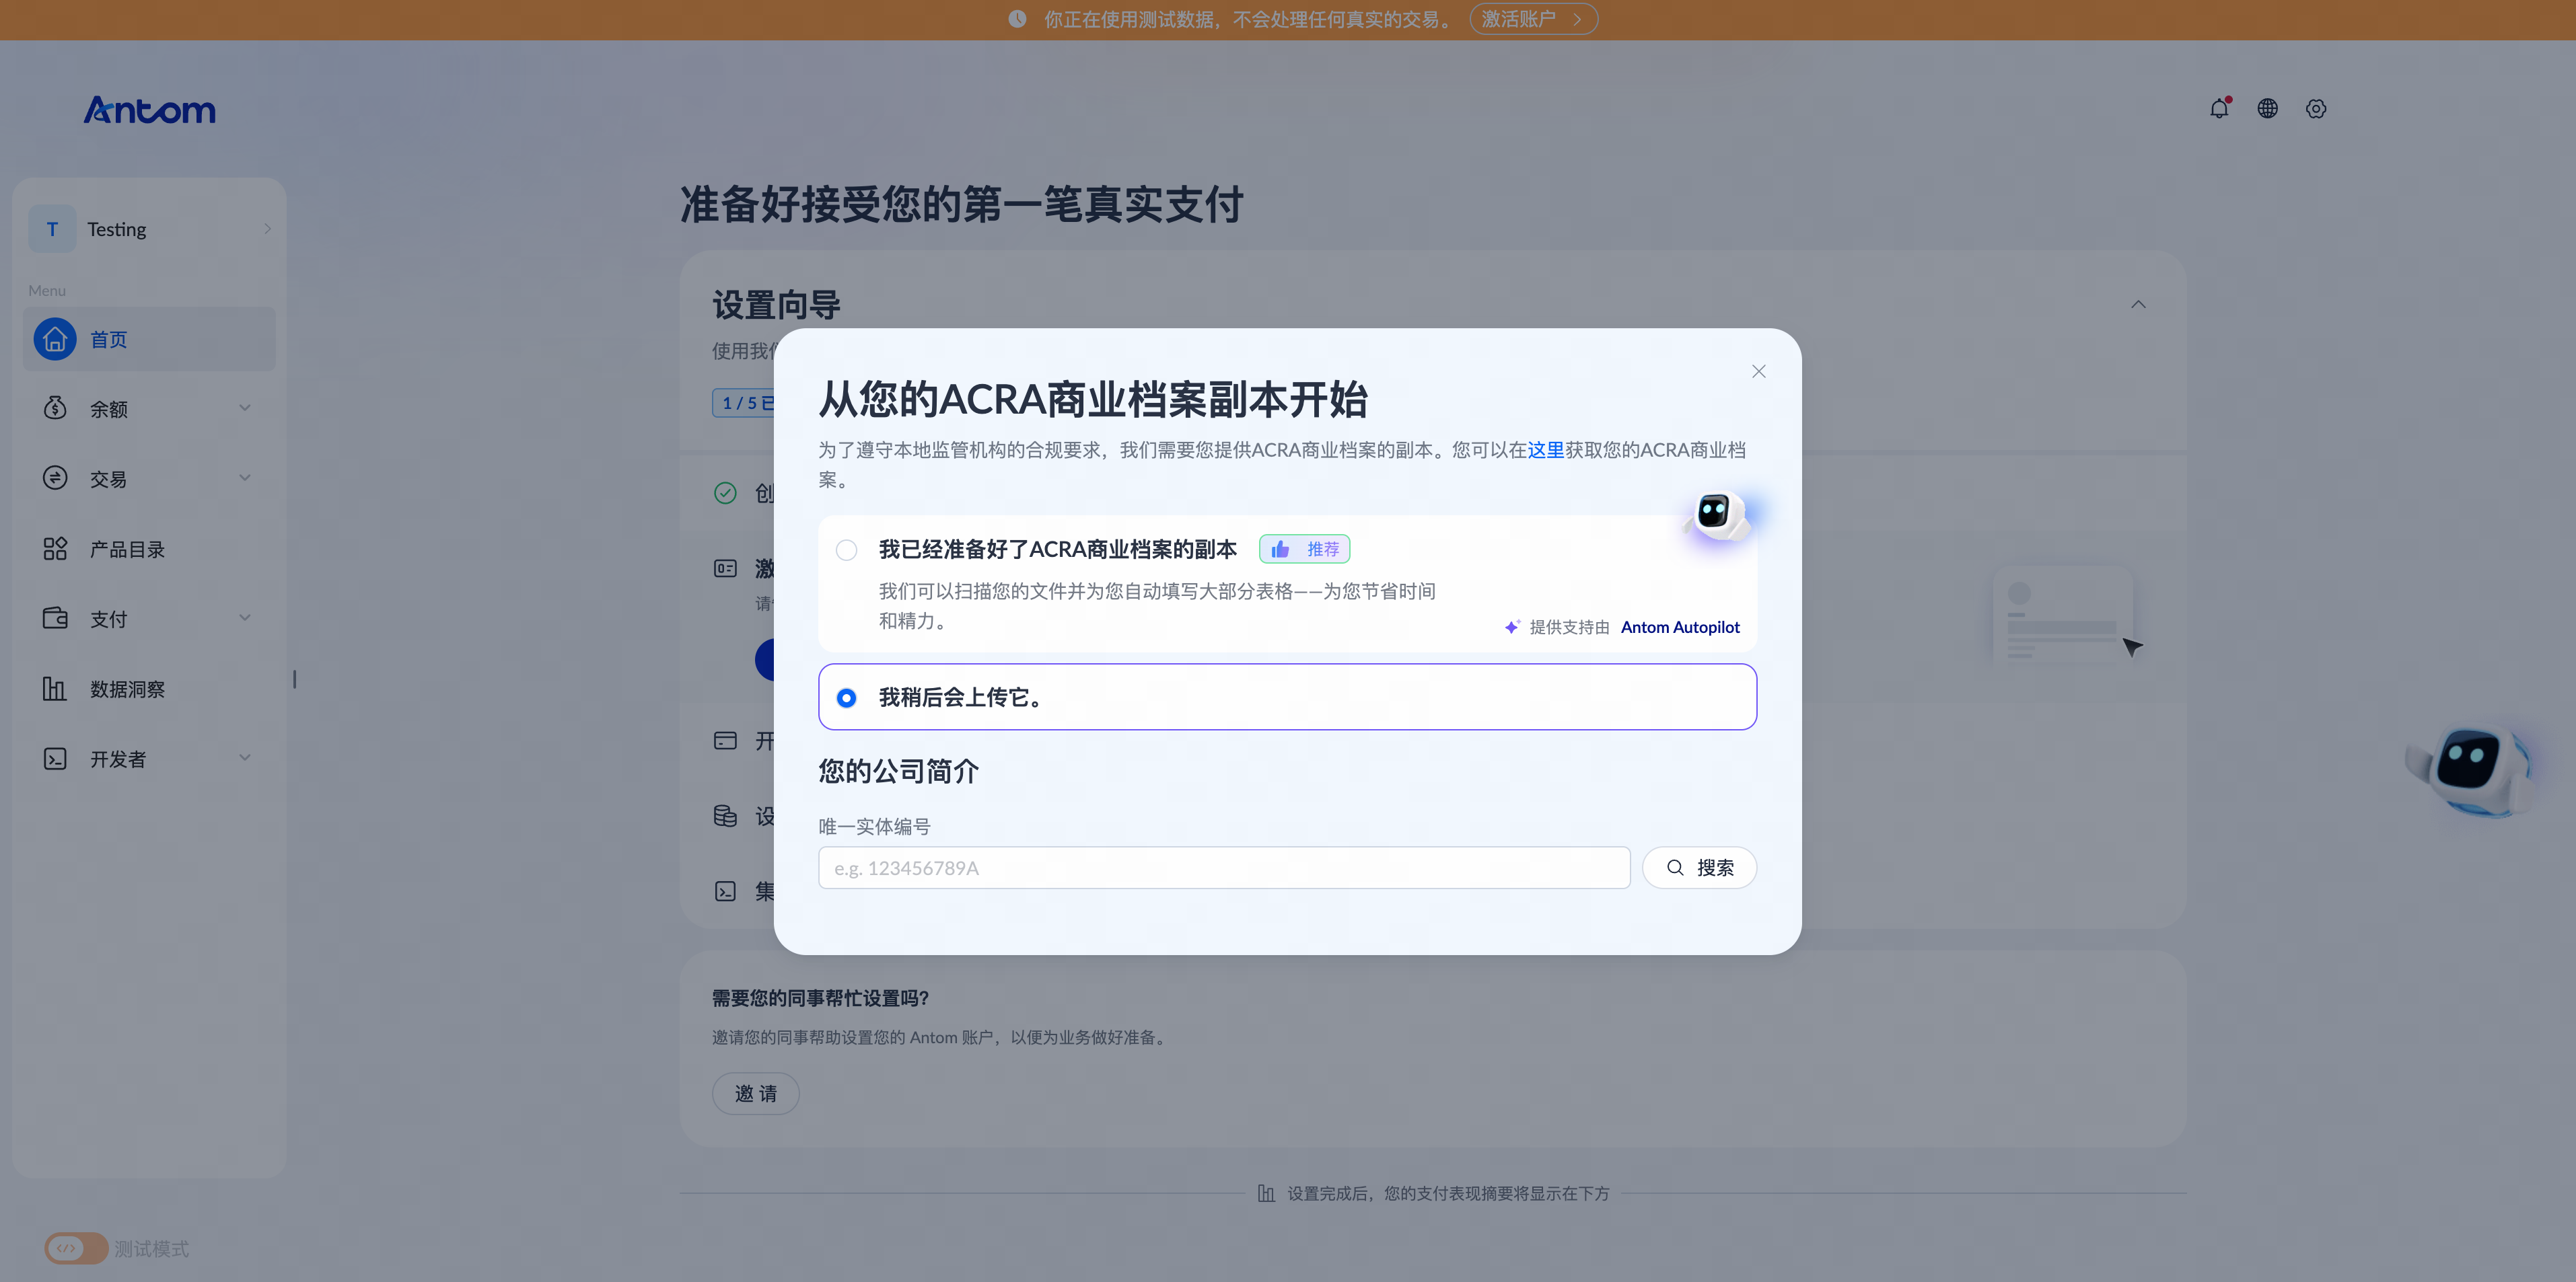The width and height of the screenshot is (2576, 1282).
Task: Focus the 唯一实体编号 input field
Action: [x=1224, y=868]
